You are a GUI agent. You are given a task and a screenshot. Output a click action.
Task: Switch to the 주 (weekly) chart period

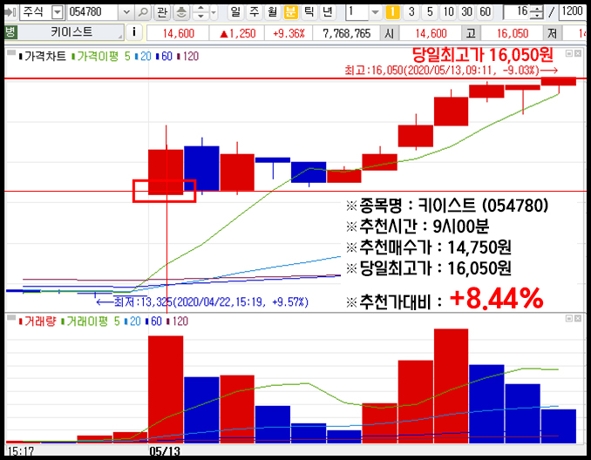coord(254,12)
